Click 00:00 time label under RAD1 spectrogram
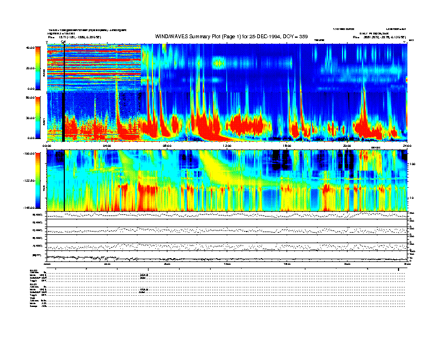Viewport: 439px width, 339px height. [x=47, y=146]
